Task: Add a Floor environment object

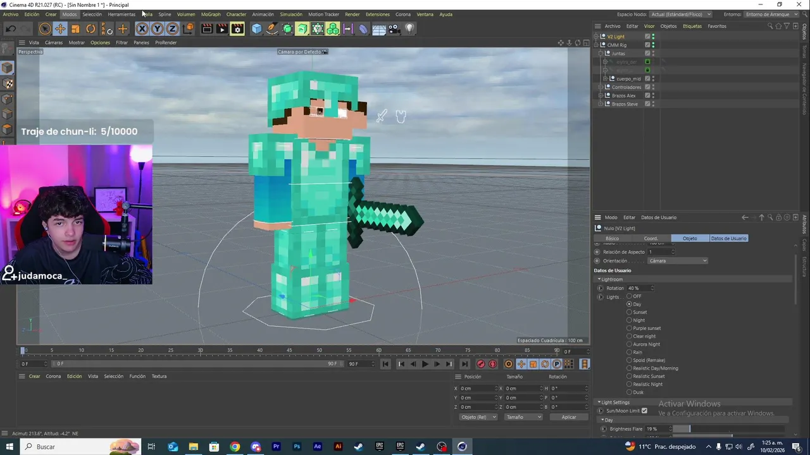Action: (379, 28)
